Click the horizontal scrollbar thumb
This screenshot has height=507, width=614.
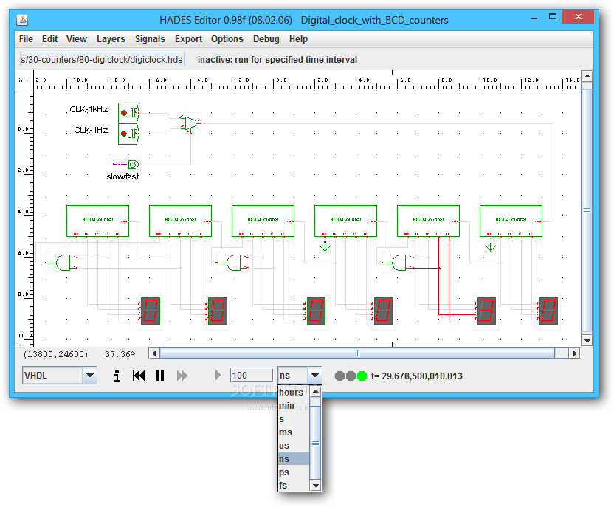pos(357,353)
